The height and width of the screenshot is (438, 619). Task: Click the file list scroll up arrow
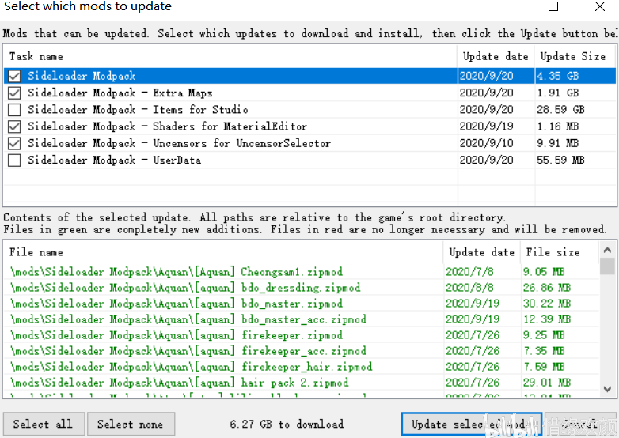pyautogui.click(x=607, y=250)
